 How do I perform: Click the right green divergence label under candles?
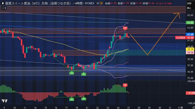[x=84, y=74]
